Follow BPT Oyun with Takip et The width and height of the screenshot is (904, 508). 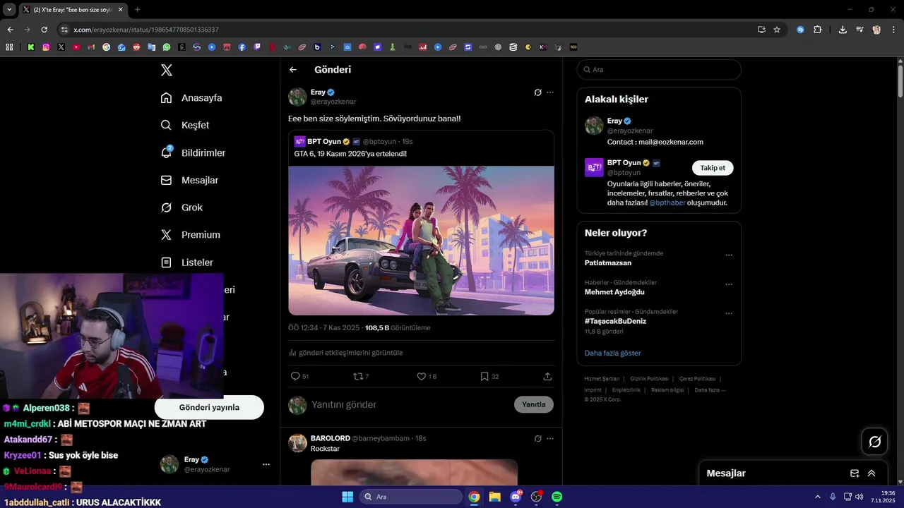[713, 168]
